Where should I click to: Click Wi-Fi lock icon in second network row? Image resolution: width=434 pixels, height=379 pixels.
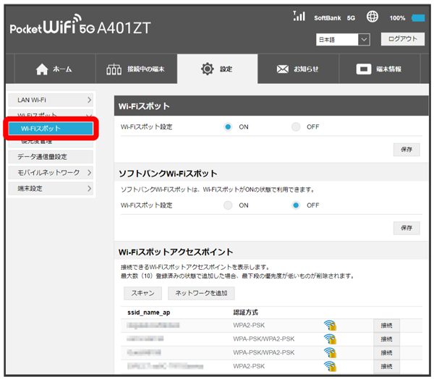[x=330, y=338]
